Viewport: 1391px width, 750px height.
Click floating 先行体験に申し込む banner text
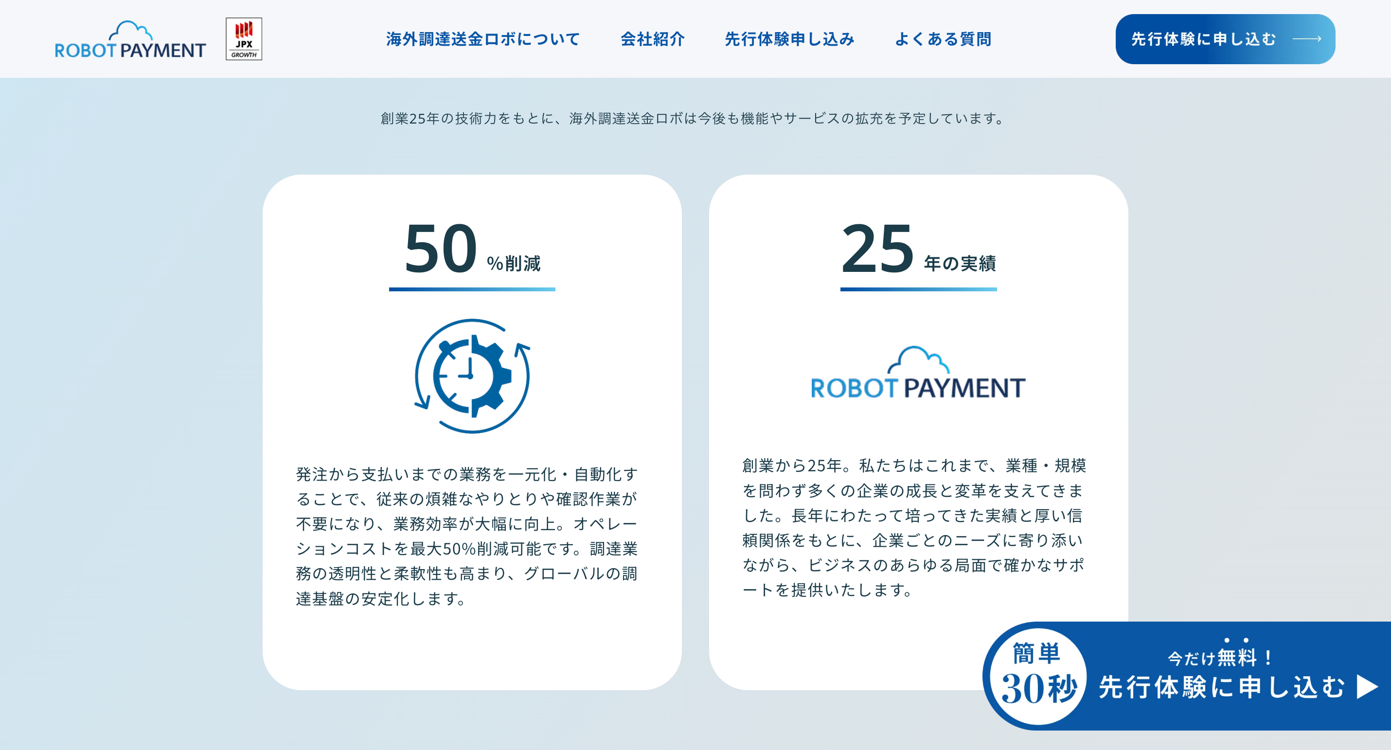pos(1221,688)
